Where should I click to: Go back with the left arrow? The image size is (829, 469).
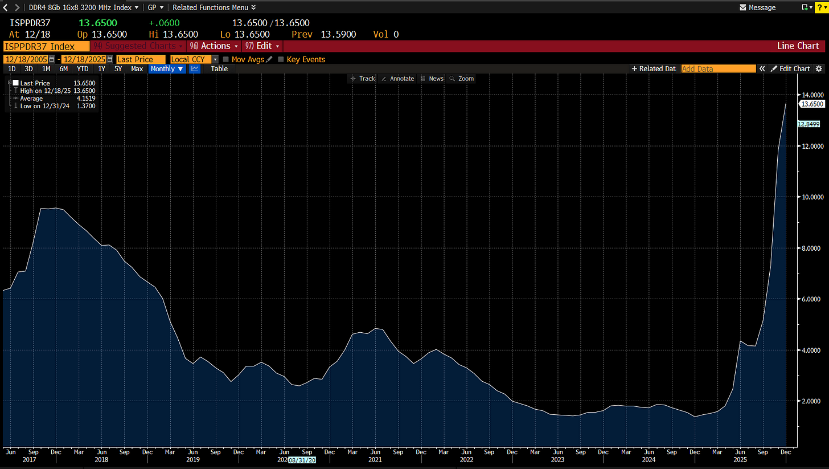6,7
